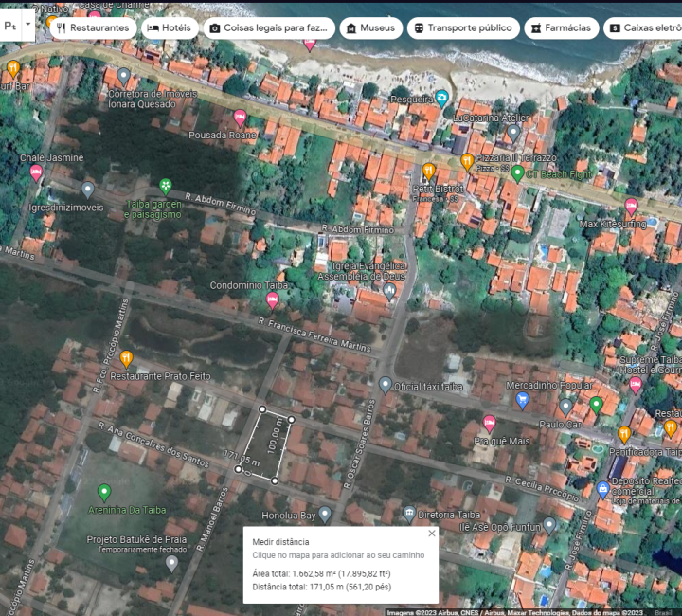Click the 100,00 m measurement label
Viewport: 682px width, 616px height.
tap(275, 435)
